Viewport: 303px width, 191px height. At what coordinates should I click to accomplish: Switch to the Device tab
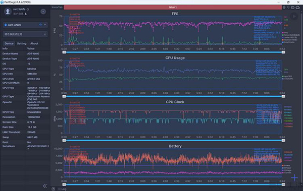[9, 43]
